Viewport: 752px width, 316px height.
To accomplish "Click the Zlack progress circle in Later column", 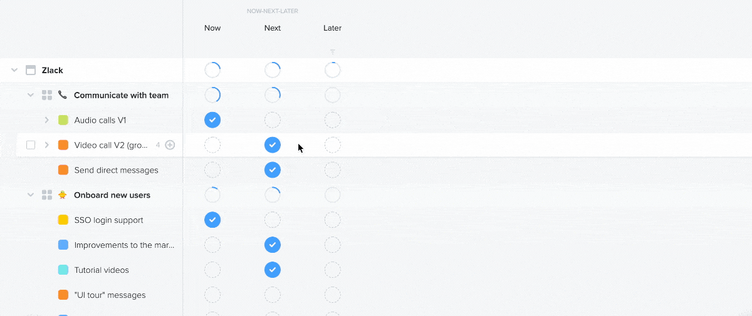I will tap(333, 70).
